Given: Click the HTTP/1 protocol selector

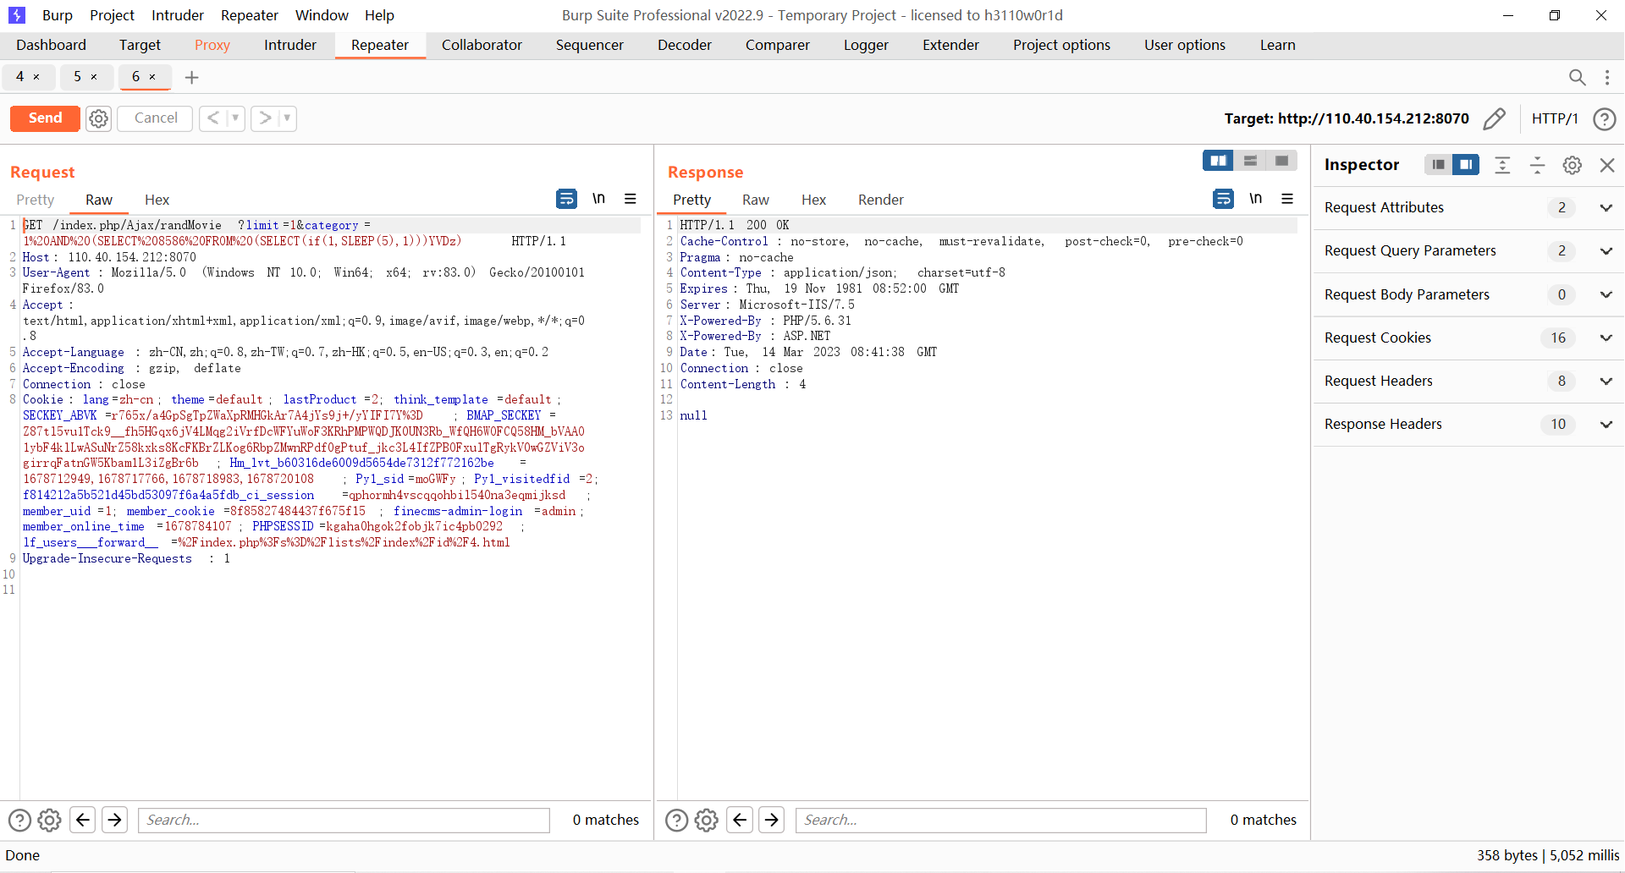Looking at the screenshot, I should (x=1555, y=118).
